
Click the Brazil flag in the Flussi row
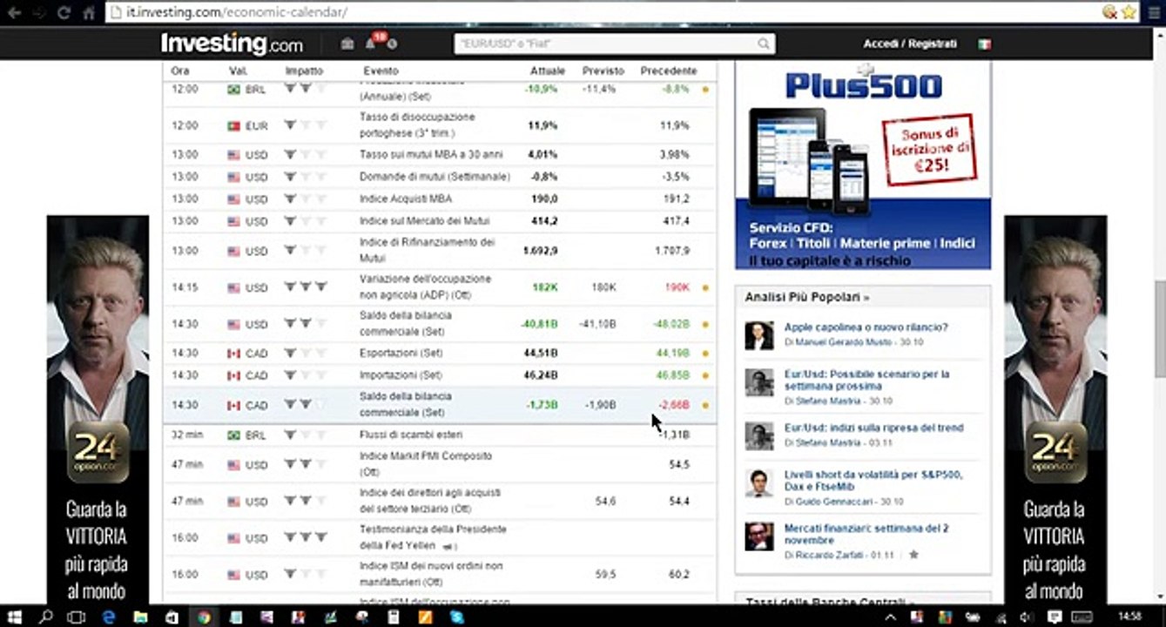coord(233,435)
